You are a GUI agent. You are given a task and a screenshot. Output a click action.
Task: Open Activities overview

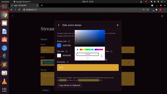coord(5,2)
